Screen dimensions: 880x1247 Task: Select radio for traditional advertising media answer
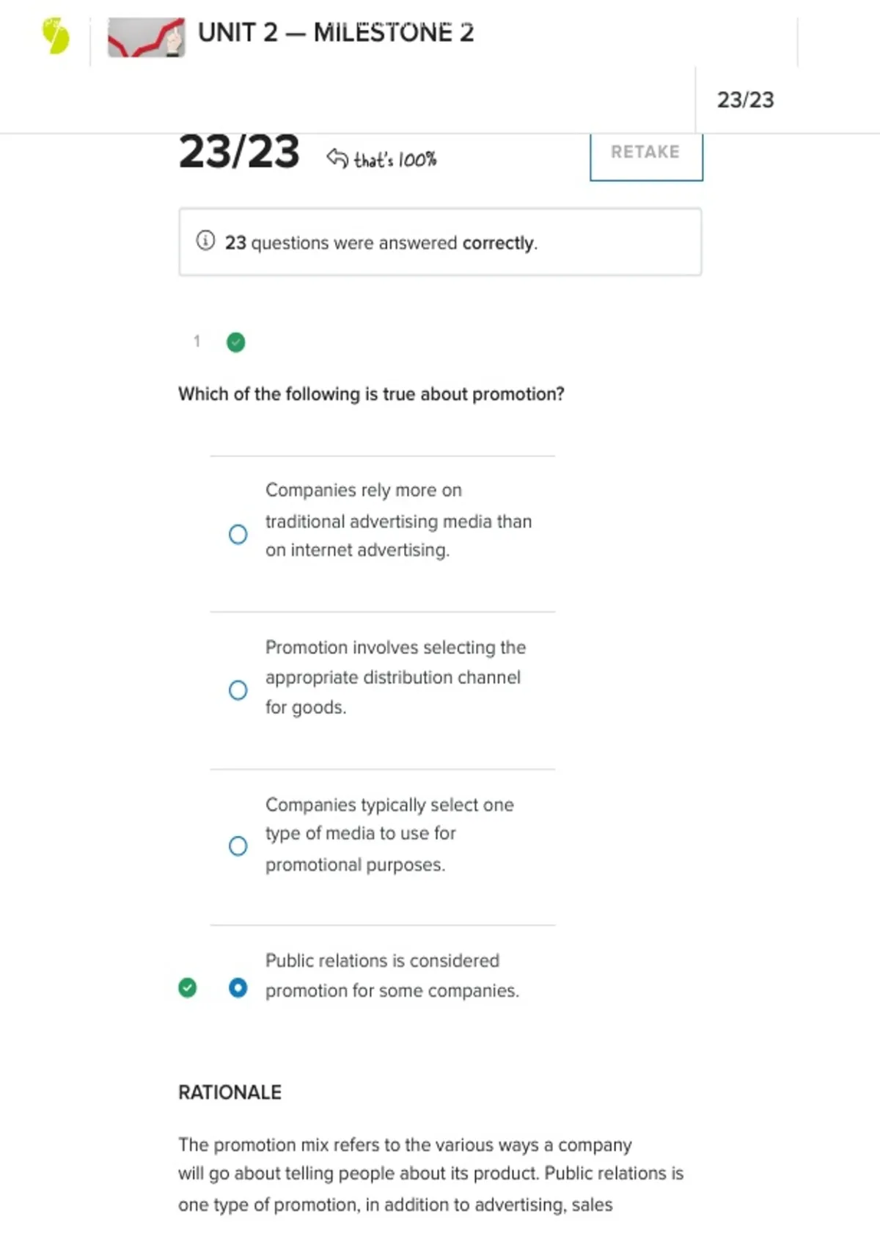238,534
